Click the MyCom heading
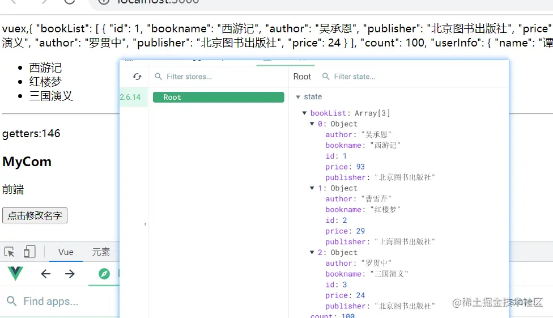Image resolution: width=553 pixels, height=318 pixels. point(27,162)
